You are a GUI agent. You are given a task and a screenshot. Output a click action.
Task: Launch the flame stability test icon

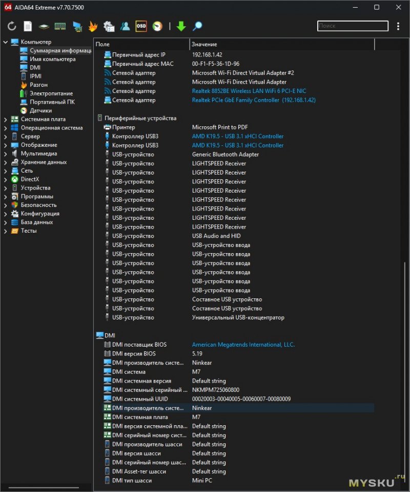[93, 26]
